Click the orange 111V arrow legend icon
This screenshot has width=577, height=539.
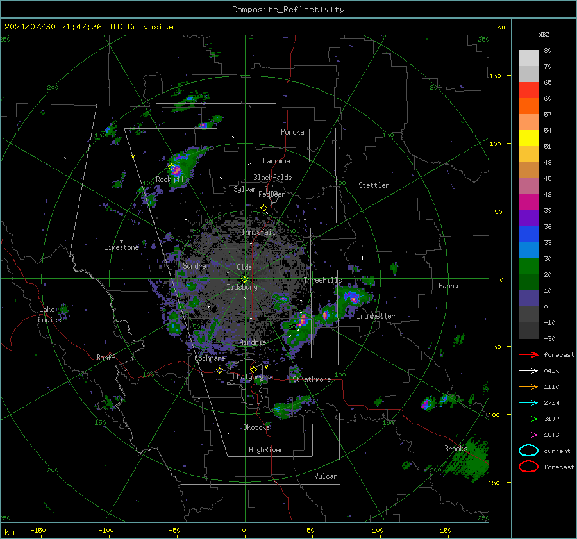[528, 386]
